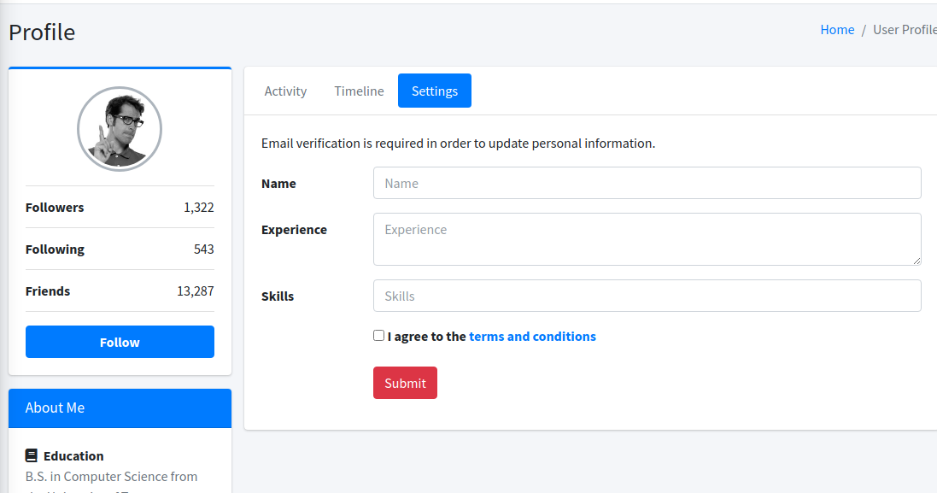Click the Followers count row

click(x=120, y=208)
